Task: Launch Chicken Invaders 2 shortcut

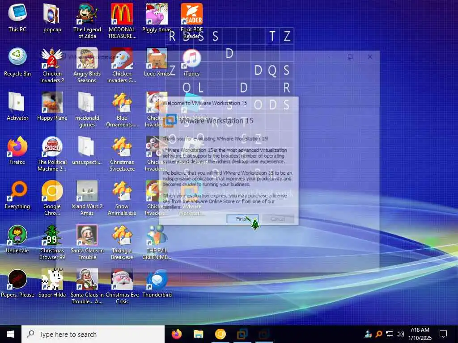Action: pos(52,65)
